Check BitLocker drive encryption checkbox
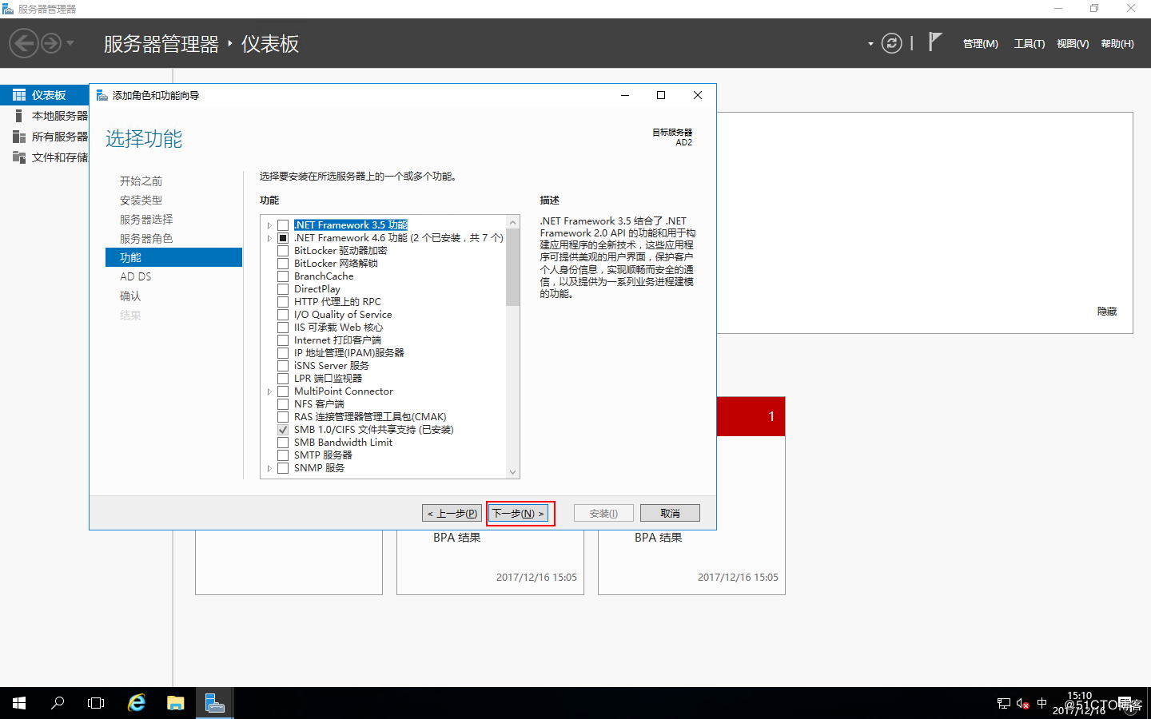The image size is (1151, 719). (283, 251)
